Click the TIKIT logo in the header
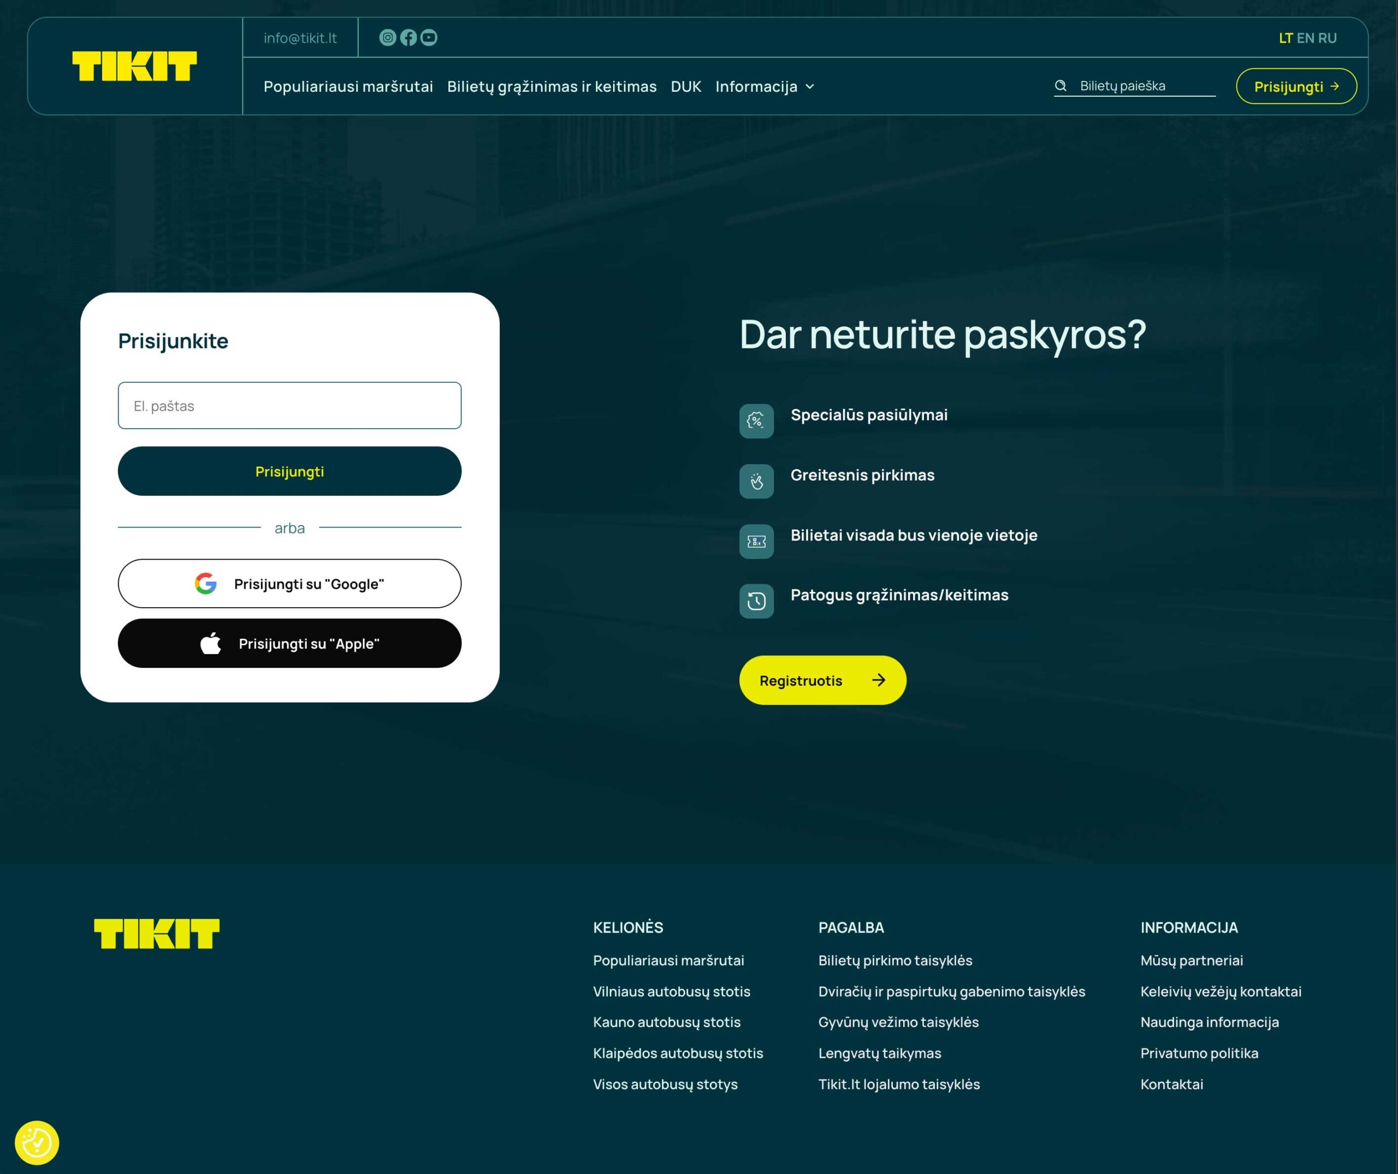Screen dimensions: 1398x1174 tap(134, 66)
